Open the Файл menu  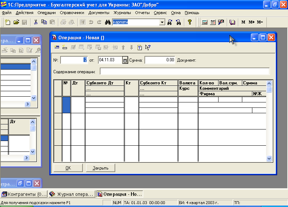(6, 13)
